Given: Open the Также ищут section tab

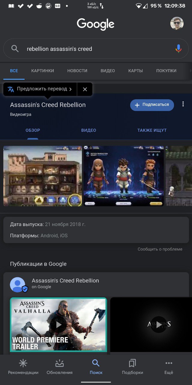Looking at the screenshot, I should click(x=152, y=130).
